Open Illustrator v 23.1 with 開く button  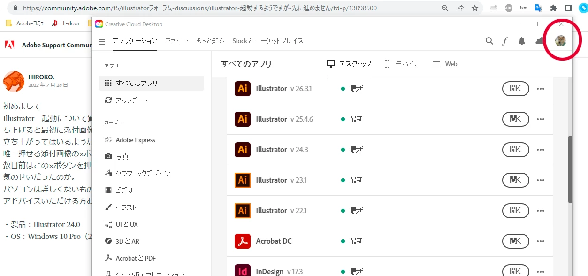point(516,180)
